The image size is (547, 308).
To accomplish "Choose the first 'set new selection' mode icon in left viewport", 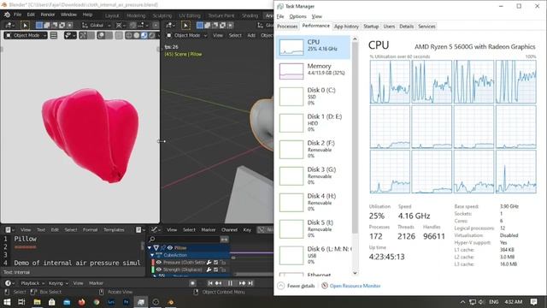I will click(39, 25).
